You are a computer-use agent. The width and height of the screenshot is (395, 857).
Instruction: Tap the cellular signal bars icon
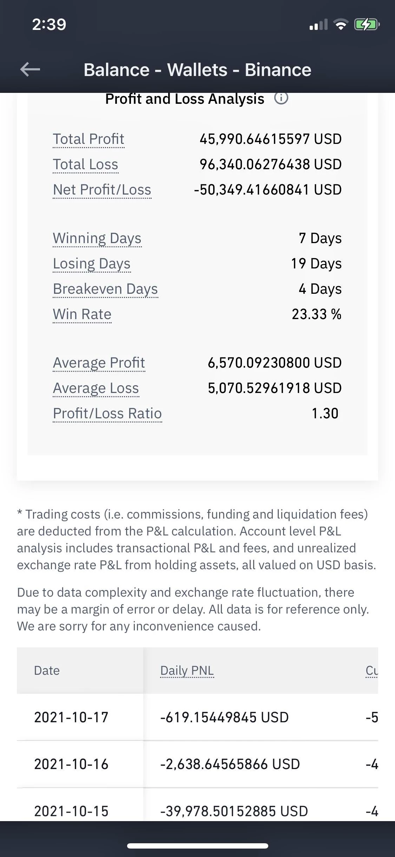click(x=318, y=25)
